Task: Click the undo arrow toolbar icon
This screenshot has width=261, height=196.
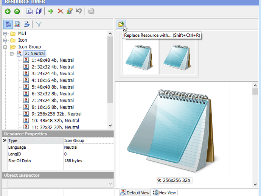Action: coord(79,11)
